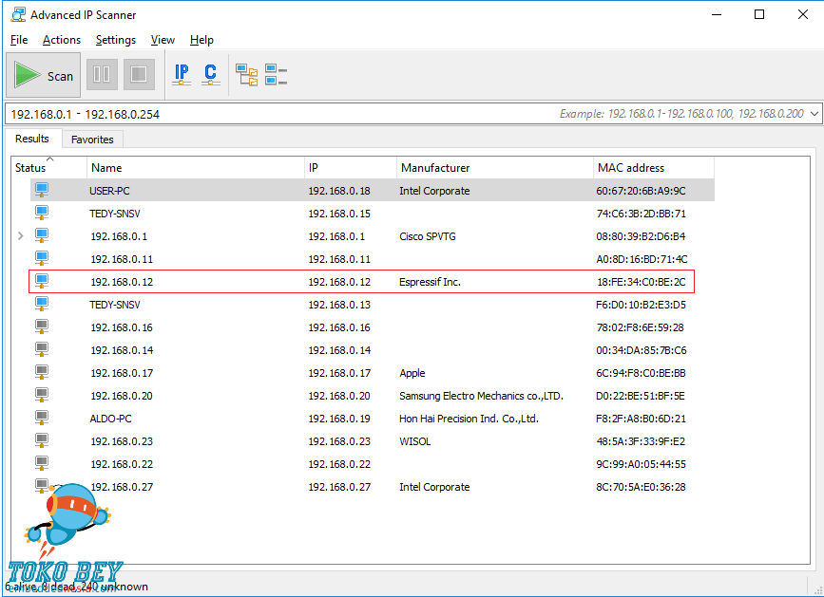This screenshot has width=824, height=597.
Task: Sort by the Name column header
Action: (x=196, y=168)
